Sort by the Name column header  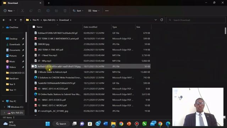click(x=39, y=27)
